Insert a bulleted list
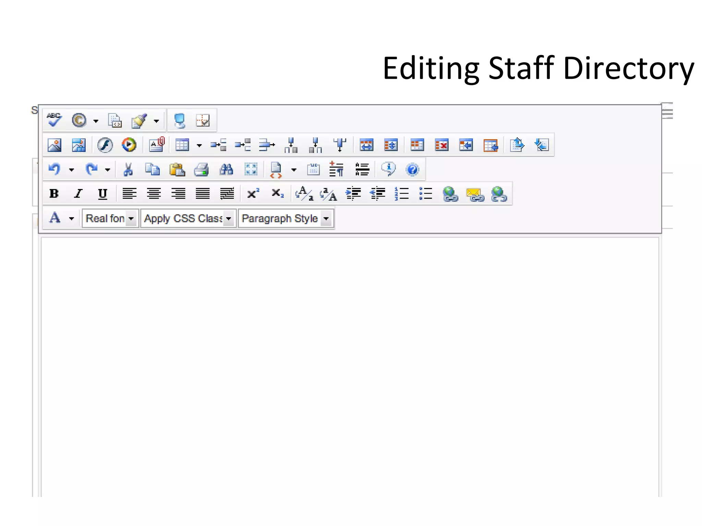Viewport: 702px width, 526px height. tap(426, 194)
